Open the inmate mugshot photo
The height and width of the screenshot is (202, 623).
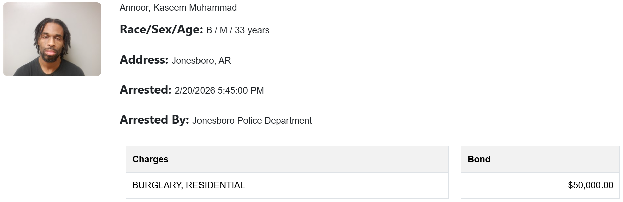tap(52, 39)
